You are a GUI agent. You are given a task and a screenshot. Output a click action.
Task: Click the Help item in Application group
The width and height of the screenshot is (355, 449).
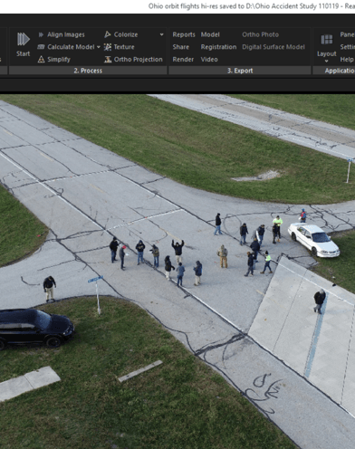coord(347,60)
